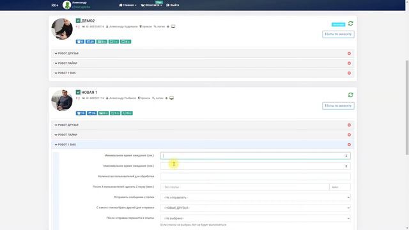Click the cyan status badge on ДЕМО2
The image size is (409, 230).
tap(338, 24)
